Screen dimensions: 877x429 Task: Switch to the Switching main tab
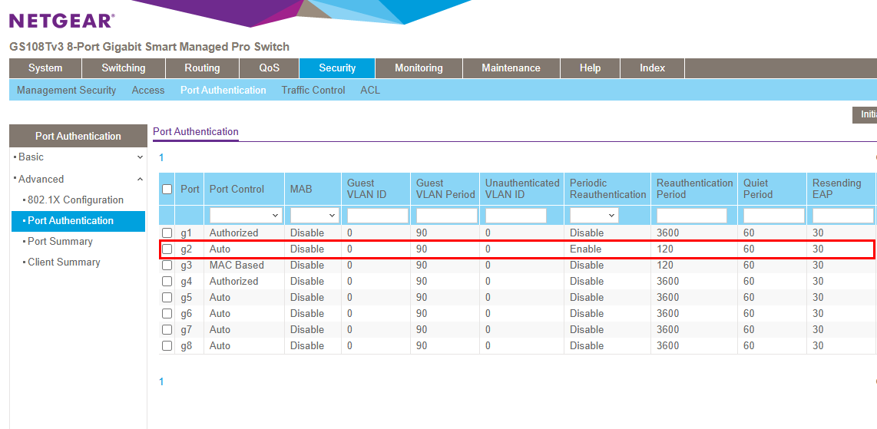[123, 68]
